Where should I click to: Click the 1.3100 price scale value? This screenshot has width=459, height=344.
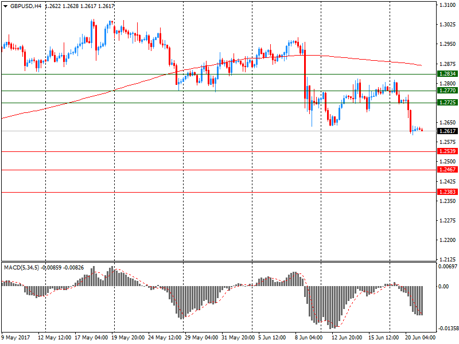pos(448,5)
